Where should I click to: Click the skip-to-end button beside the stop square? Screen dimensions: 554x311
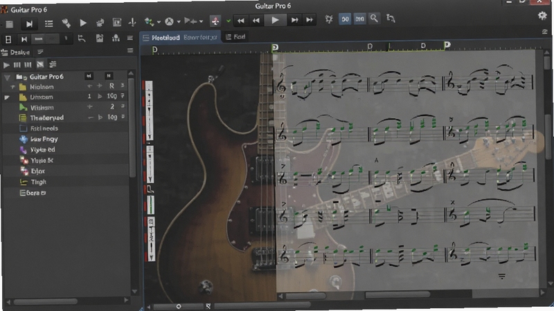click(29, 23)
